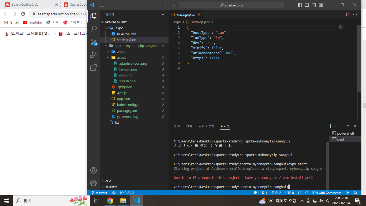Collapse the top-level .expo folder
The width and height of the screenshot is (366, 206).
click(106, 28)
